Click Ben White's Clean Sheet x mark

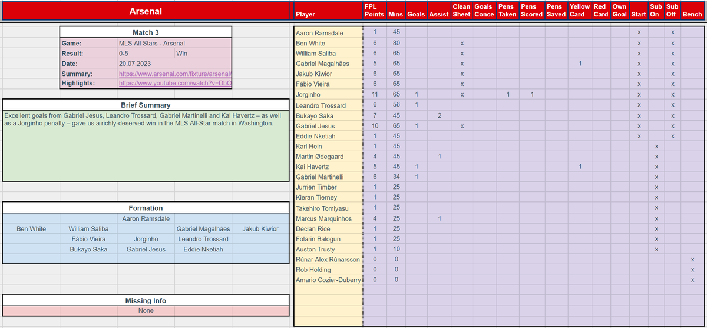[x=462, y=43]
